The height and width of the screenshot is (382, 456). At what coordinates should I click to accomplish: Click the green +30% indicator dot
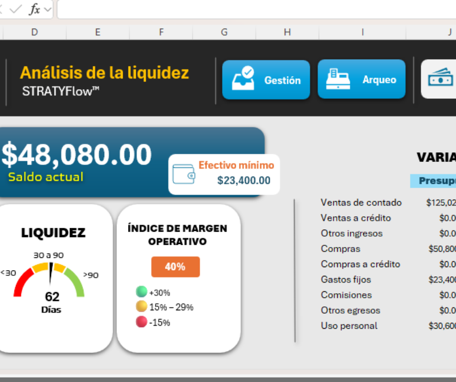point(141,292)
